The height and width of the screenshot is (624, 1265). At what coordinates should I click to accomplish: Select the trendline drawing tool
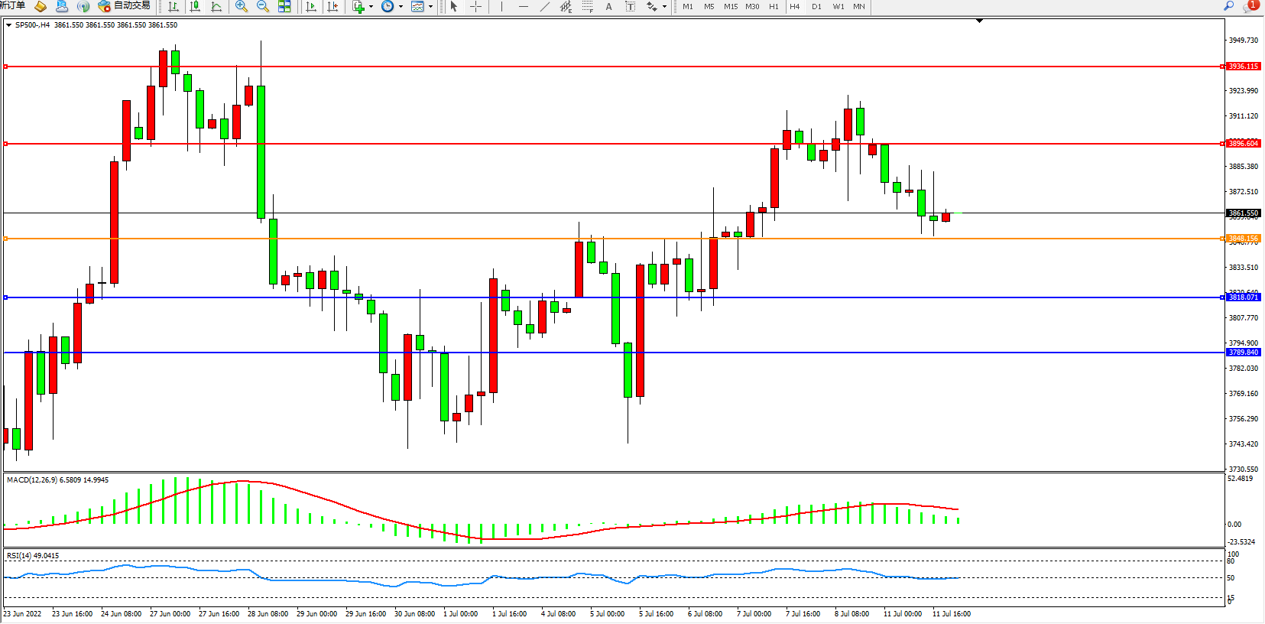pyautogui.click(x=544, y=7)
